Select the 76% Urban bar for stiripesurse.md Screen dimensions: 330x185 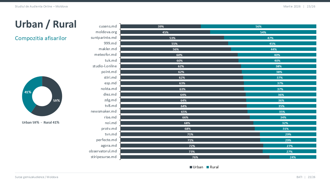[195, 157]
